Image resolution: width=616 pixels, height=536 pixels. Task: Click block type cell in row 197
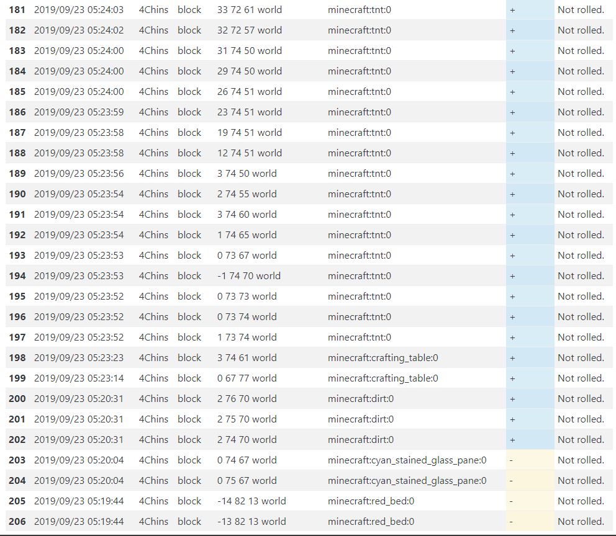point(189,337)
